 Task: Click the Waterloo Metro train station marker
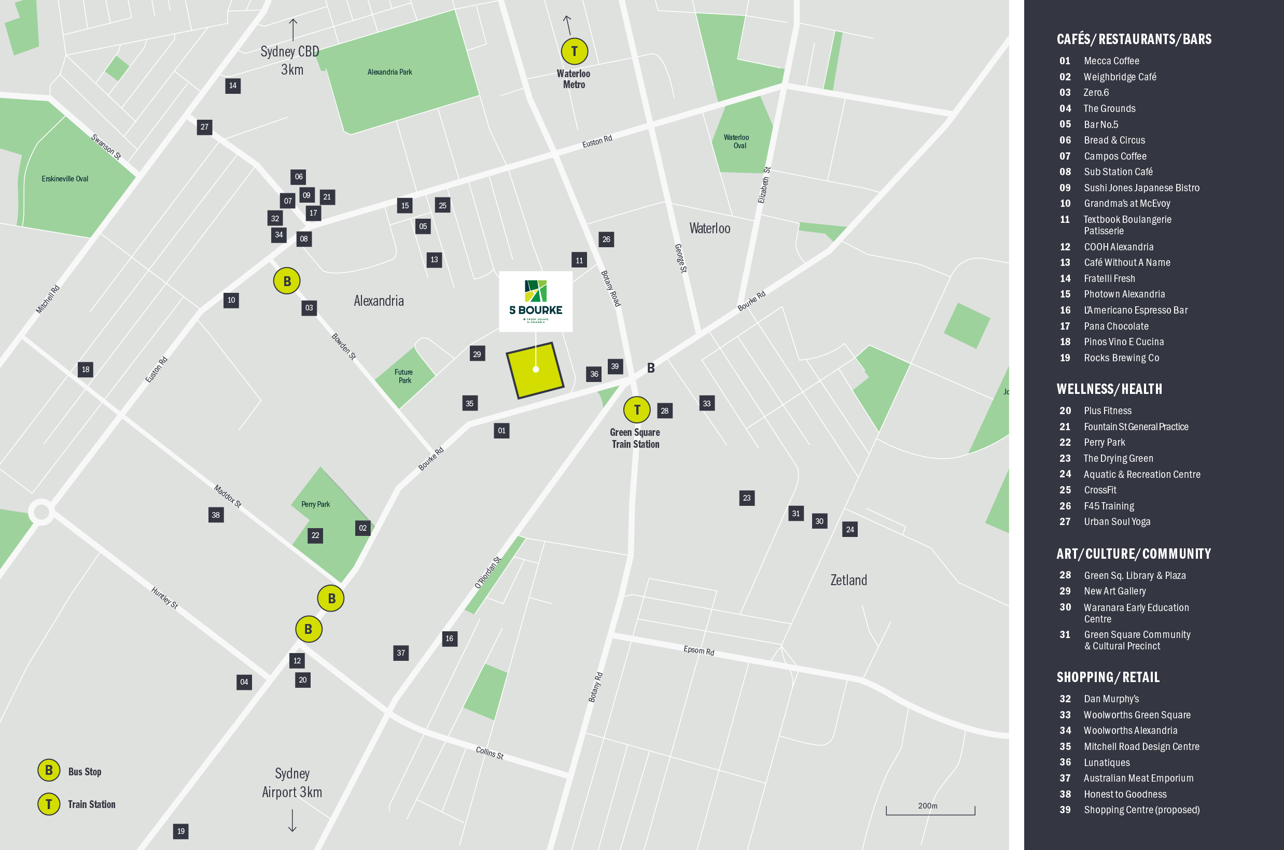[x=574, y=51]
